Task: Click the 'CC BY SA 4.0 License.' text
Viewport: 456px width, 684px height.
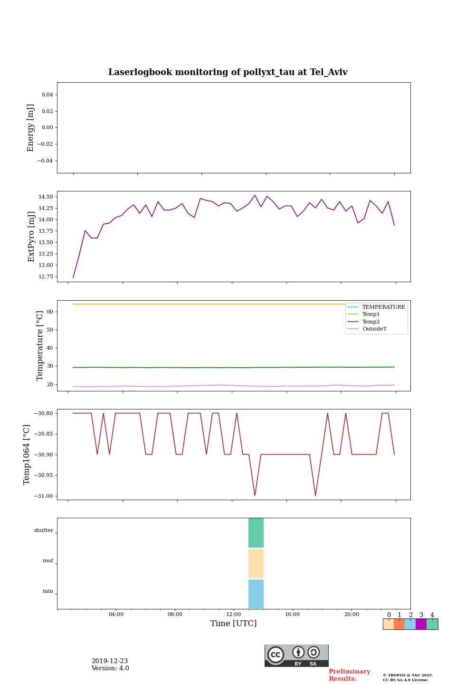Action: tap(406, 680)
